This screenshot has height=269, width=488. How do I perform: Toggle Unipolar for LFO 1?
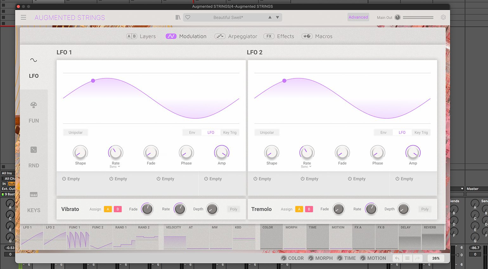76,133
